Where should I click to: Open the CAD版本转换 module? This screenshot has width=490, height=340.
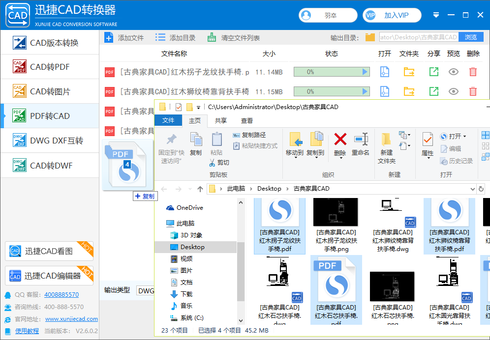click(x=50, y=43)
